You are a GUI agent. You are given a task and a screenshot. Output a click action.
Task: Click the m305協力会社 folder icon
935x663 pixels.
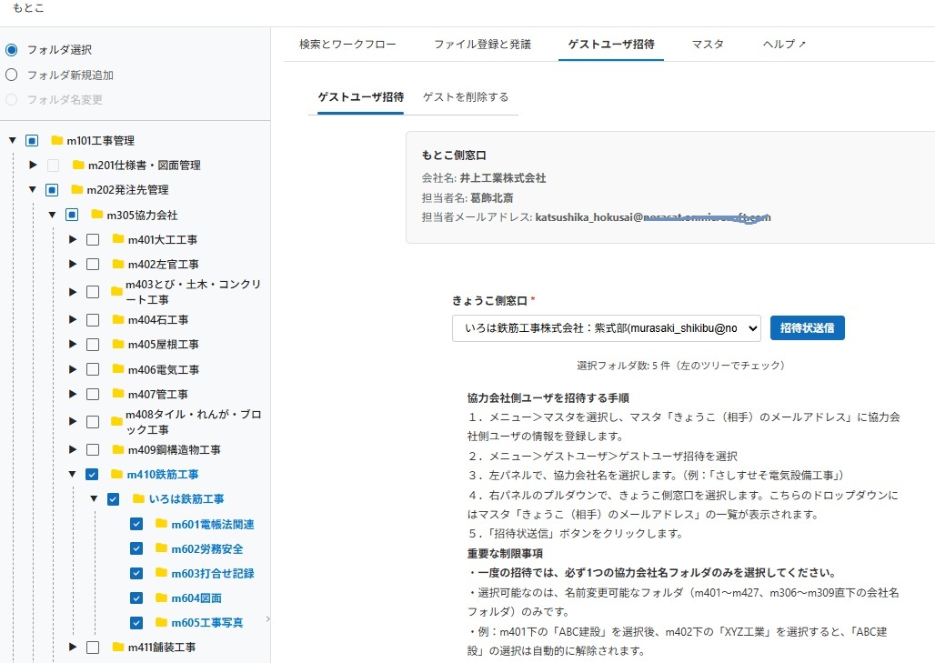tap(97, 216)
